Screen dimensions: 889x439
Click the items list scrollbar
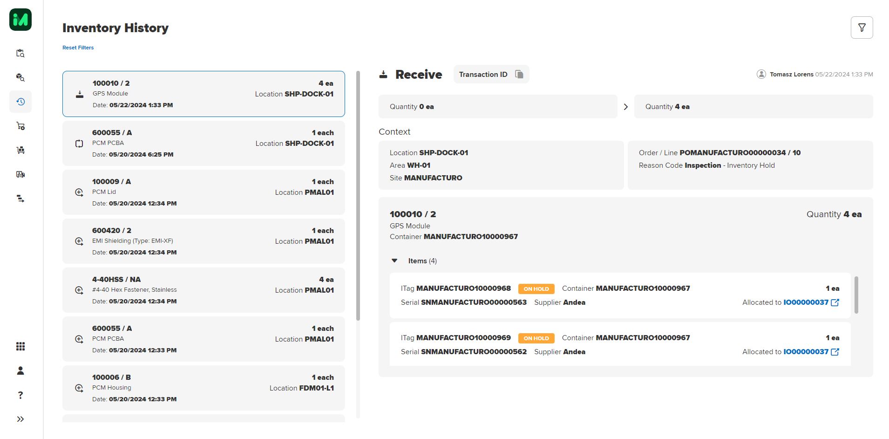tap(856, 295)
